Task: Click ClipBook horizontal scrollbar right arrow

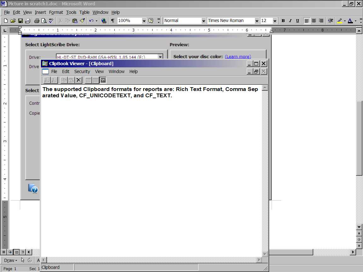Action: coord(259,260)
